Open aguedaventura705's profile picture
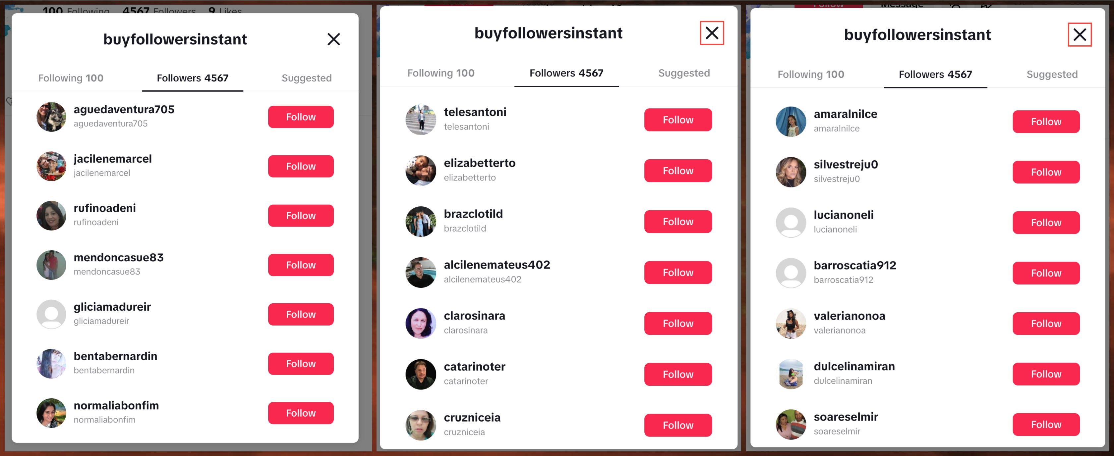Image resolution: width=1114 pixels, height=456 pixels. click(51, 117)
